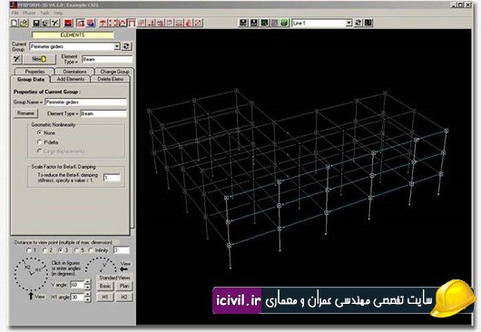Open the Phase menu
The width and height of the screenshot is (481, 332).
click(x=29, y=13)
